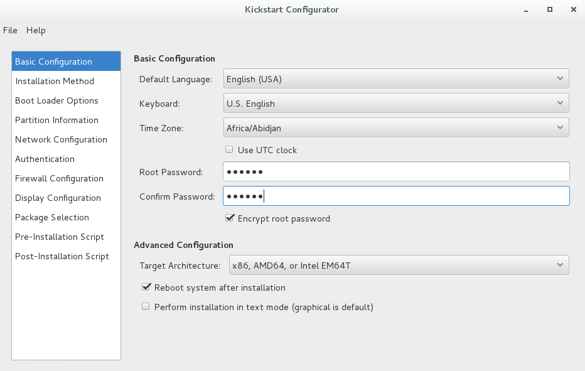Open the Time Zone dropdown

[x=396, y=128]
